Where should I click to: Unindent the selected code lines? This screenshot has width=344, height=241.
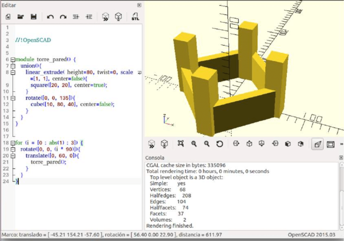coord(76,17)
